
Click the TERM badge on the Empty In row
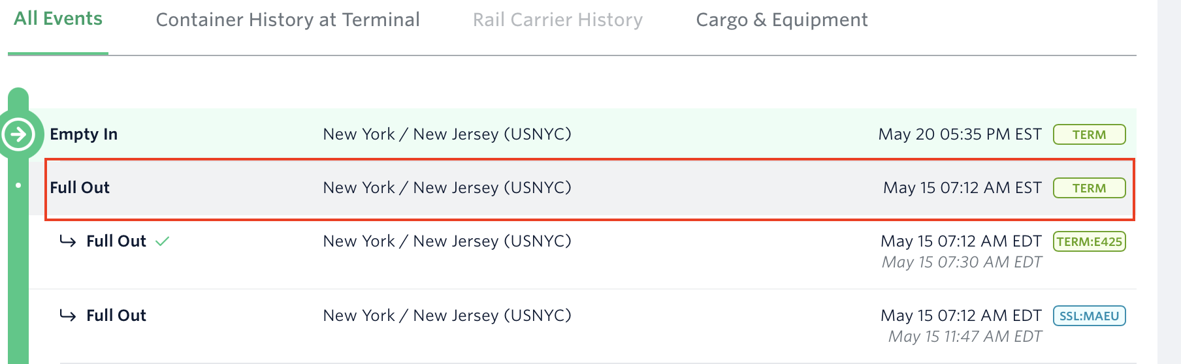click(1089, 134)
